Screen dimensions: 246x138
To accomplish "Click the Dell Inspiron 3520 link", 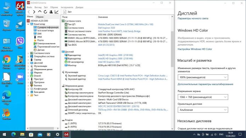I will click(106, 28).
